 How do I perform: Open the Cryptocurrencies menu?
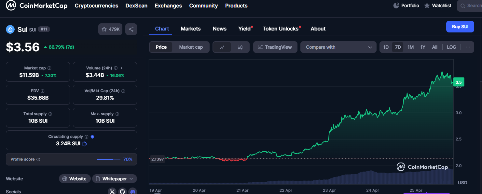[96, 6]
